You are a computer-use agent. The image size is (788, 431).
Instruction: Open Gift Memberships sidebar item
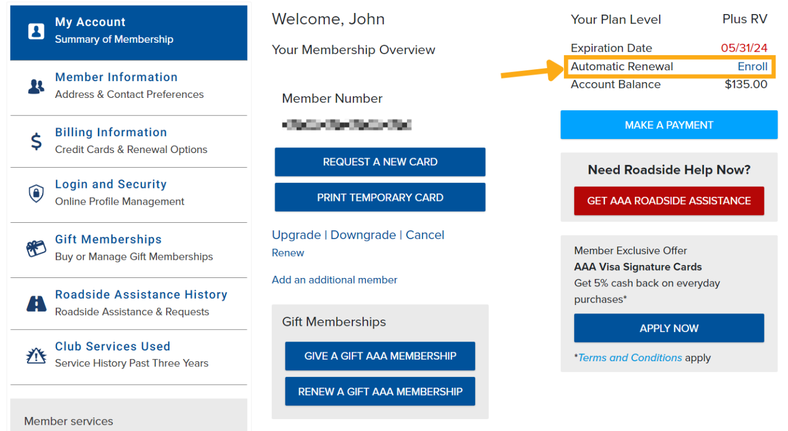[129, 250]
